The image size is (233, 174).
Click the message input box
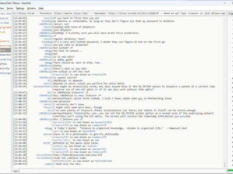pyautogui.click(x=120, y=170)
